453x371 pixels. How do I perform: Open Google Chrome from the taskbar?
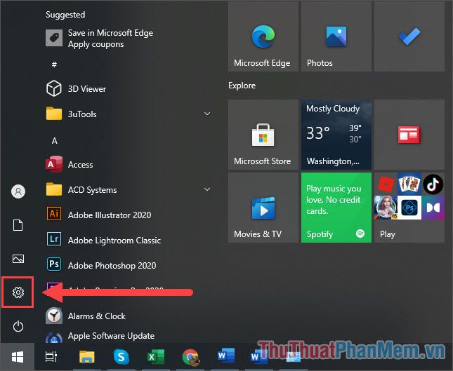coord(190,357)
